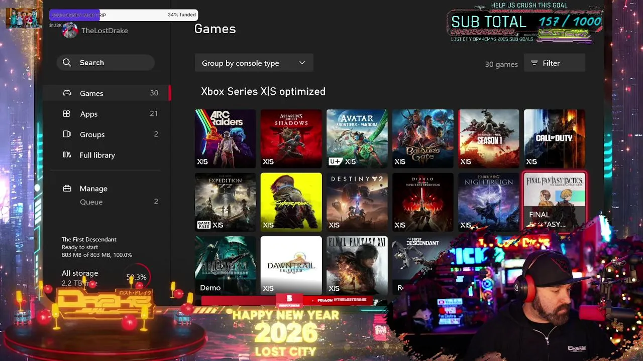Click the Apps grid icon in sidebar
The image size is (643, 361).
click(66, 114)
